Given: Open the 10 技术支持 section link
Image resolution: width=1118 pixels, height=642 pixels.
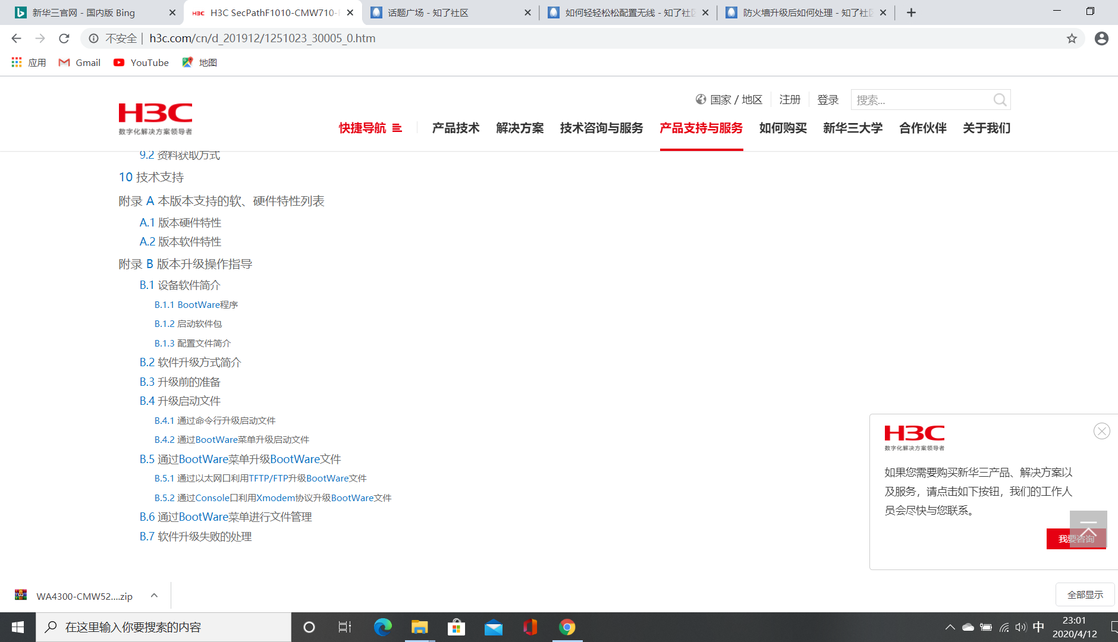Looking at the screenshot, I should 151,177.
